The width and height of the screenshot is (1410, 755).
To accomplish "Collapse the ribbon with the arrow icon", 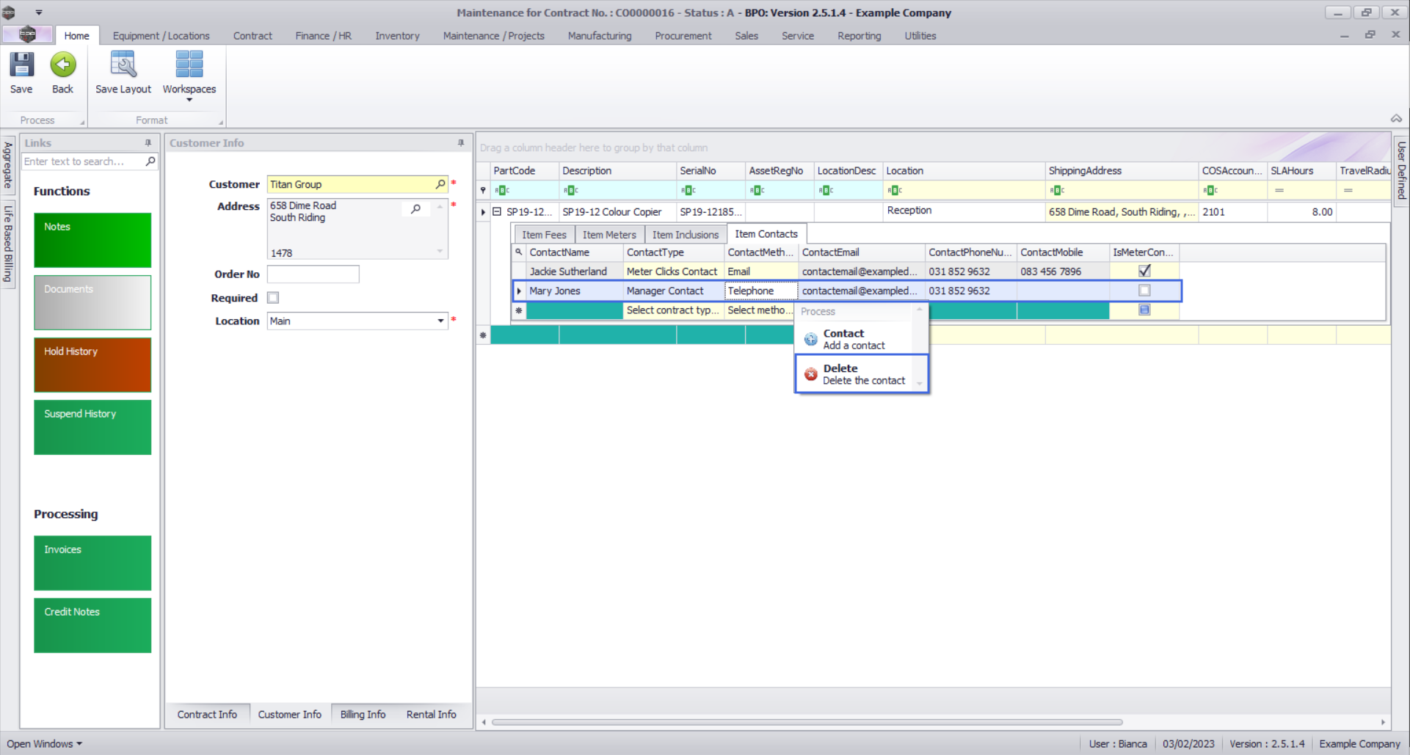I will (x=1396, y=119).
